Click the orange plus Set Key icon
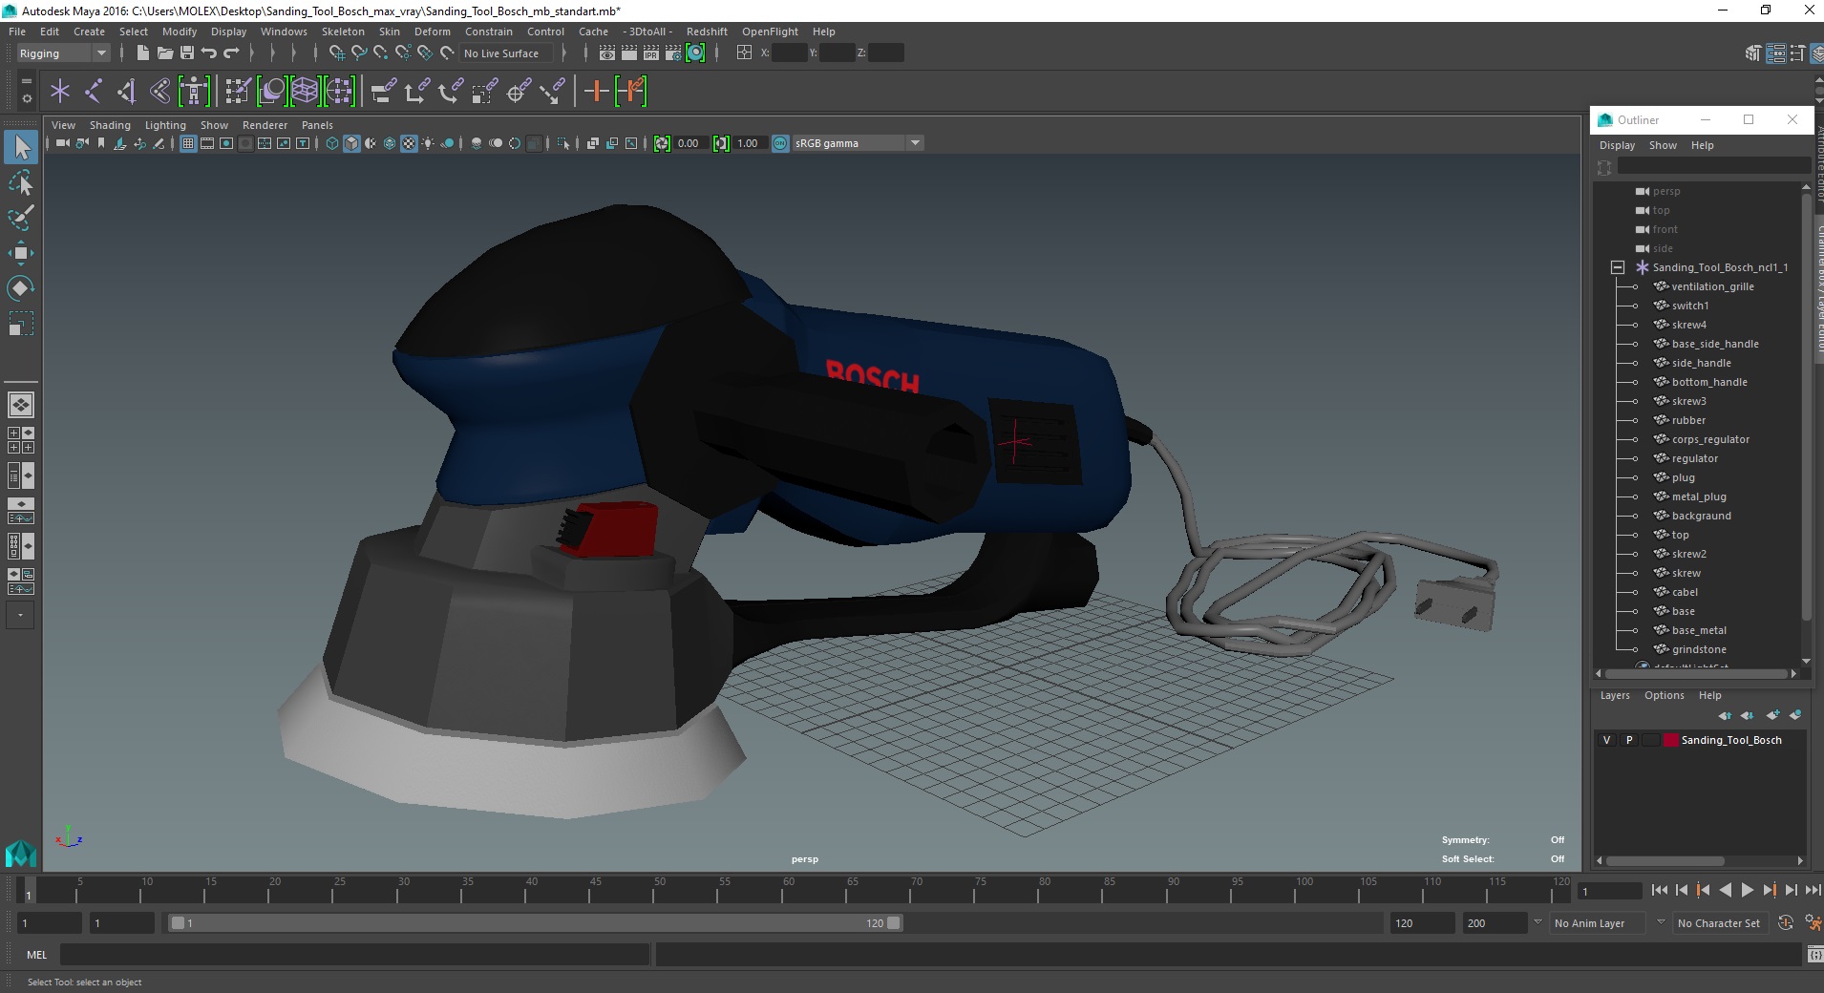1824x993 pixels. point(596,92)
